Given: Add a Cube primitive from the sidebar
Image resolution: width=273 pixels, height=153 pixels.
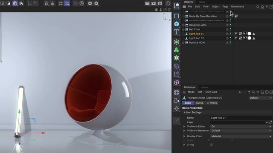Looking at the screenshot, I should pos(177,24).
